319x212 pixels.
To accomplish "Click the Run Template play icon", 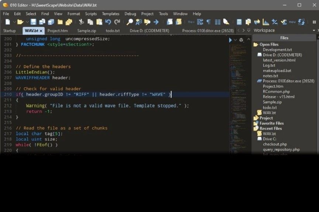I will coord(231,40).
